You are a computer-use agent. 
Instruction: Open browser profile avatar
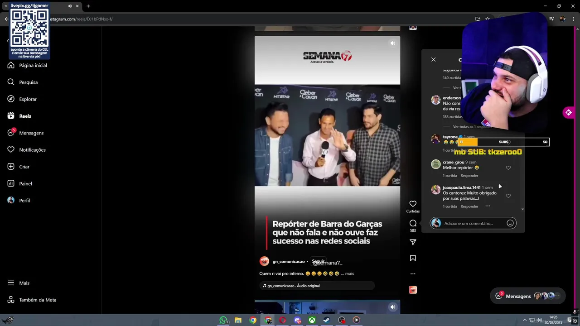pyautogui.click(x=562, y=19)
